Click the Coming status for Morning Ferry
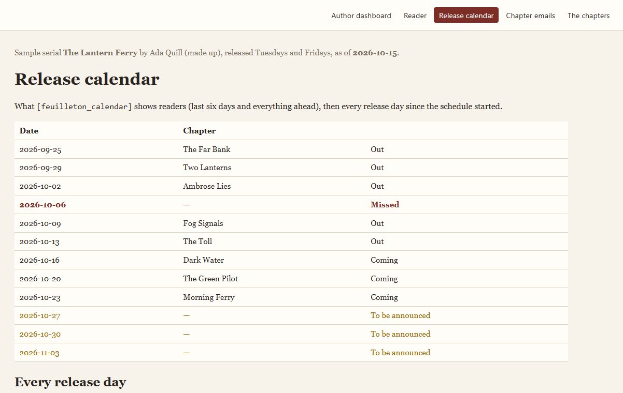Viewport: 623px width, 393px height. click(x=384, y=297)
